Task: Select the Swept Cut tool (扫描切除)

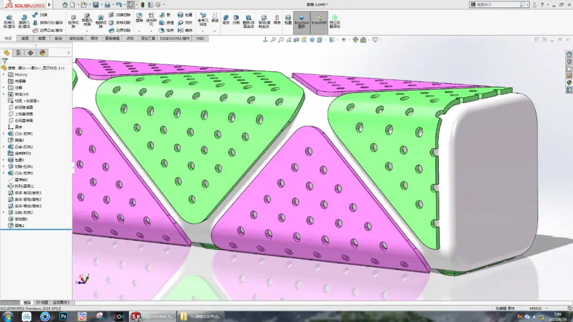Action: click(119, 15)
